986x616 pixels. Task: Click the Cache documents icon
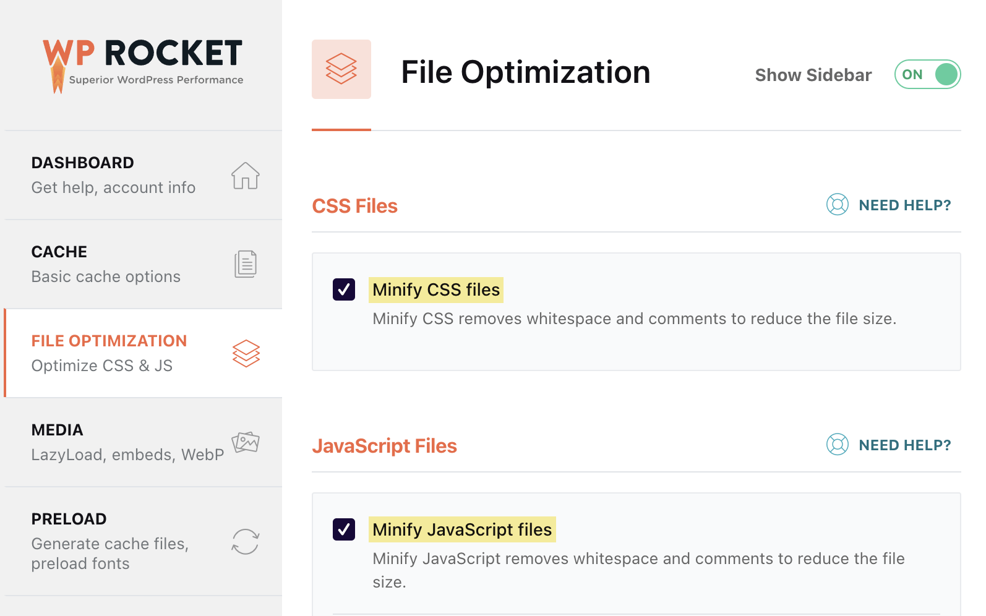tap(246, 264)
